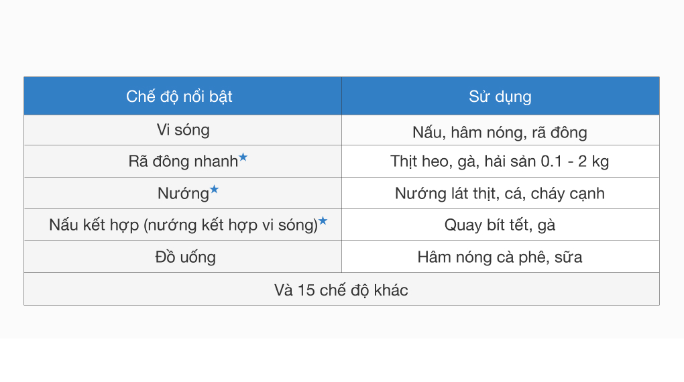Select the 'Sử dụng' column header
The width and height of the screenshot is (684, 382).
click(x=500, y=97)
